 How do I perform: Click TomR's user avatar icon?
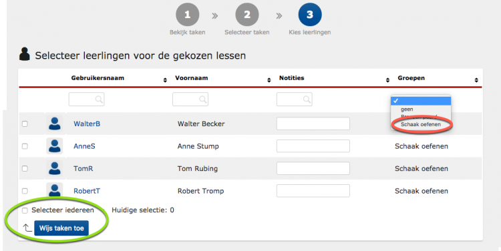55,168
